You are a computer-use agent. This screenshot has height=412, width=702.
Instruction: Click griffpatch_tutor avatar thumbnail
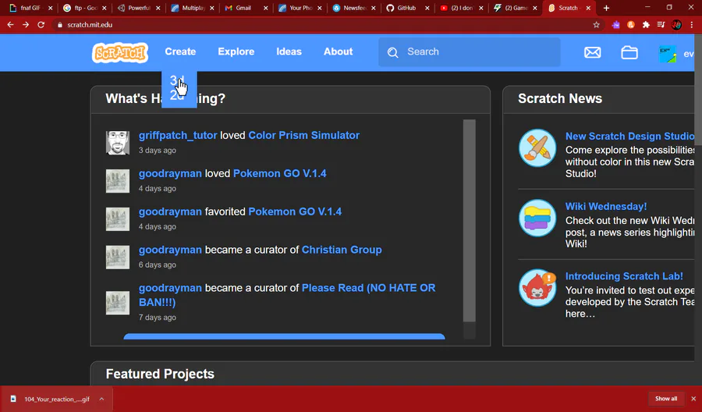pos(118,143)
